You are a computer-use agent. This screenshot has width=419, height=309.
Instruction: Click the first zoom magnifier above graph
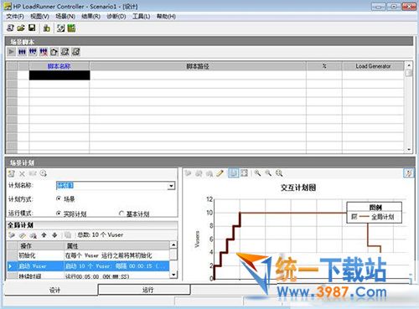pyautogui.click(x=257, y=173)
